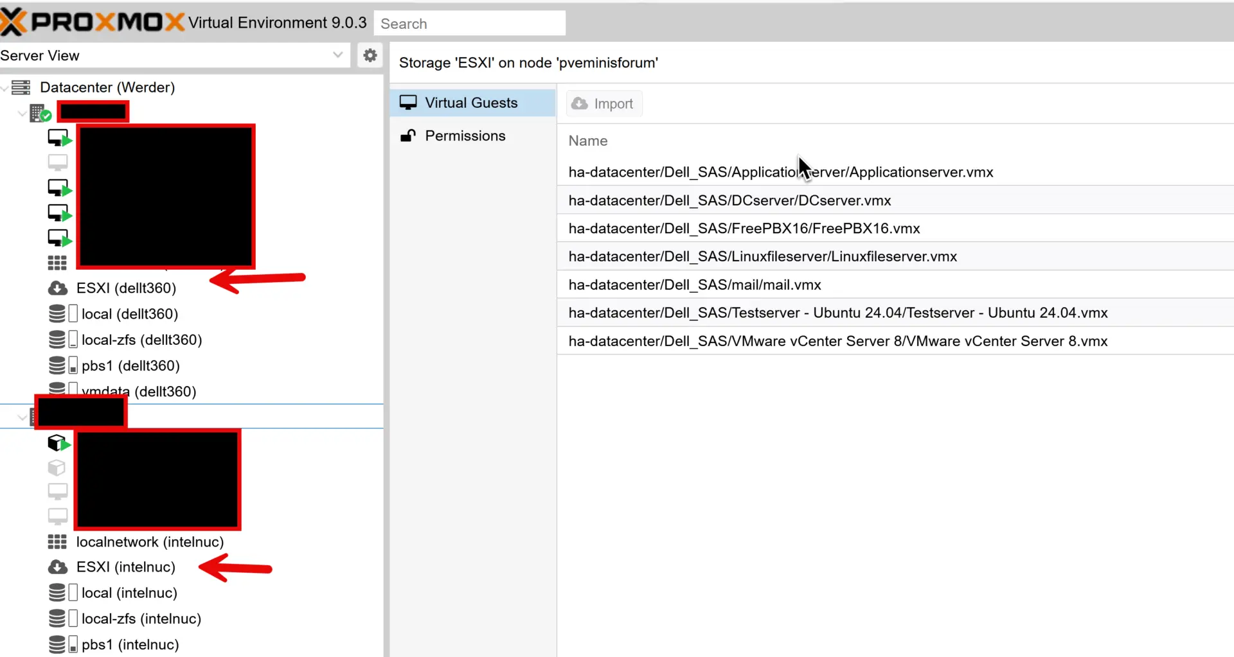The width and height of the screenshot is (1234, 657).
Task: Sort by the Name column header
Action: (588, 141)
